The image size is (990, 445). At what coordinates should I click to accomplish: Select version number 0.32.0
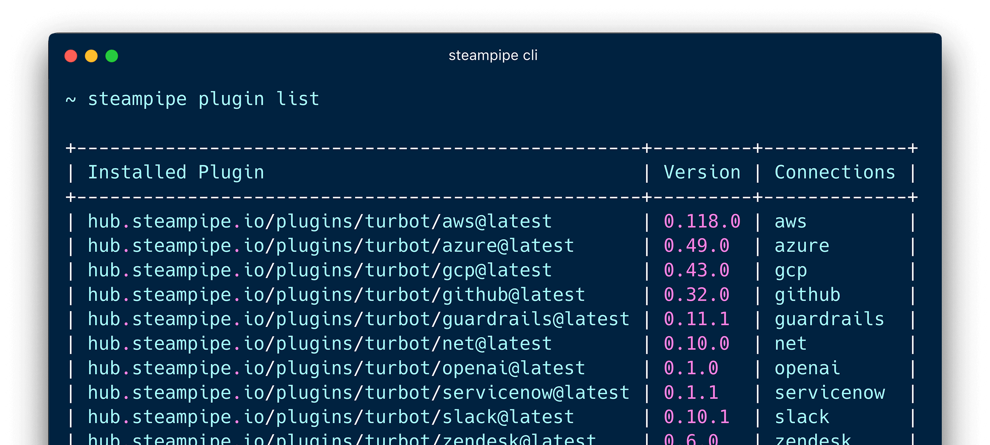696,295
